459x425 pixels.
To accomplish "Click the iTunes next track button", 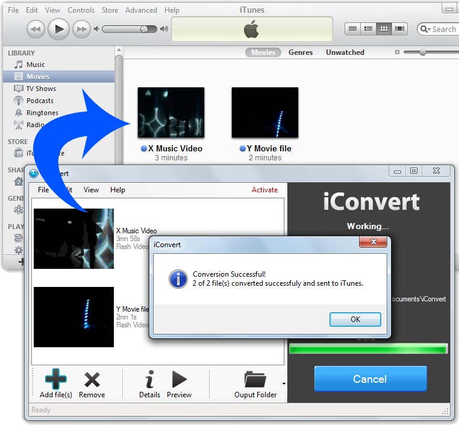I will (81, 29).
